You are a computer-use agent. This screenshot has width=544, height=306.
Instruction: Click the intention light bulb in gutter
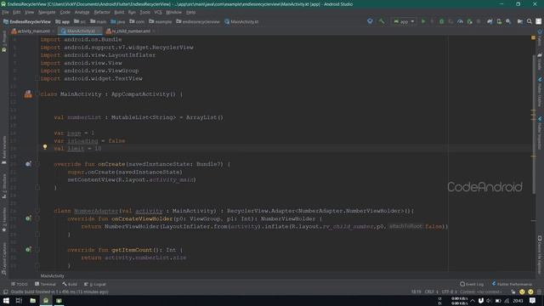point(45,147)
